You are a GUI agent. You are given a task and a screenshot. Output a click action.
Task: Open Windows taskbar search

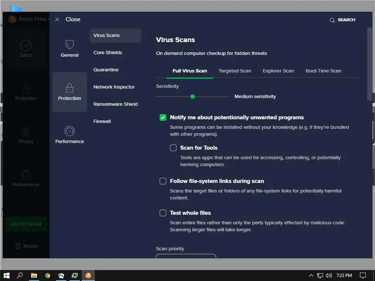pyautogui.click(x=20, y=276)
